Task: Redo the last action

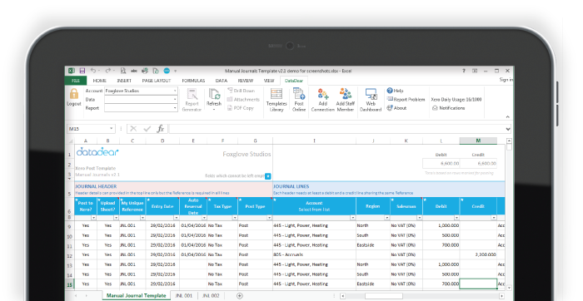Action: pyautogui.click(x=107, y=71)
